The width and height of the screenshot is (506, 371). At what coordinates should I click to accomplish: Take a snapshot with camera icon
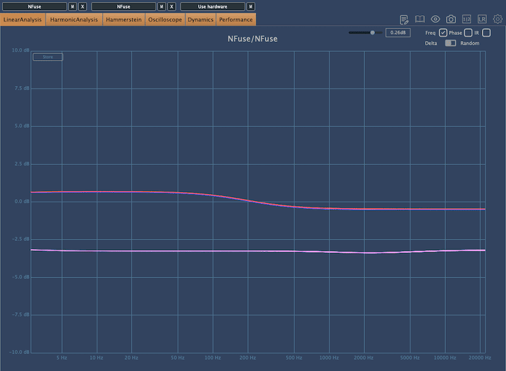click(451, 20)
